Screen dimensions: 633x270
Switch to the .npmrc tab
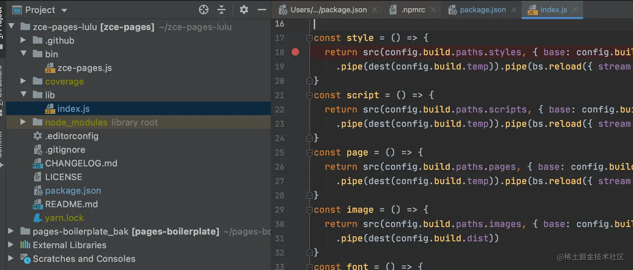pos(413,10)
